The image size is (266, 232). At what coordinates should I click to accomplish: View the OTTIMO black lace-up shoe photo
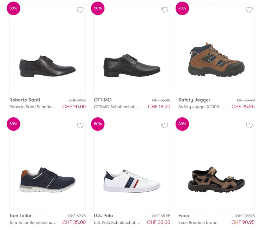tap(132, 66)
